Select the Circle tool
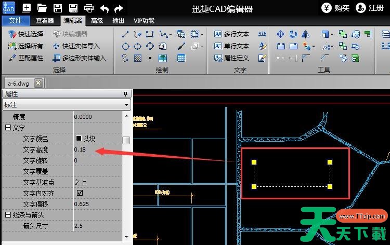The width and height of the screenshot is (390, 245). pos(125,46)
